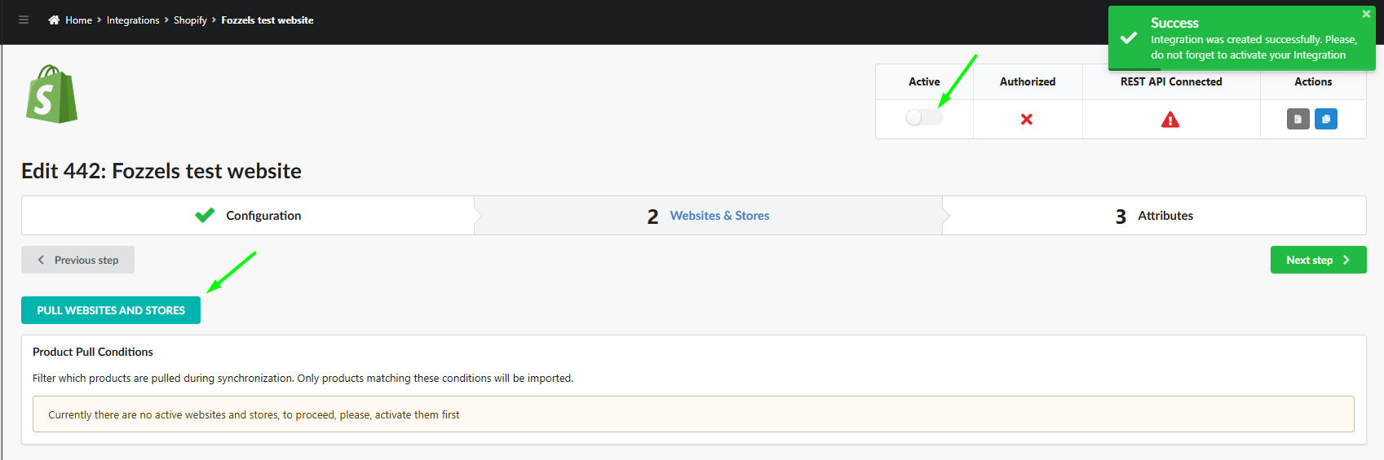Click the REST API warning triangle icon
1384x460 pixels.
click(x=1170, y=120)
